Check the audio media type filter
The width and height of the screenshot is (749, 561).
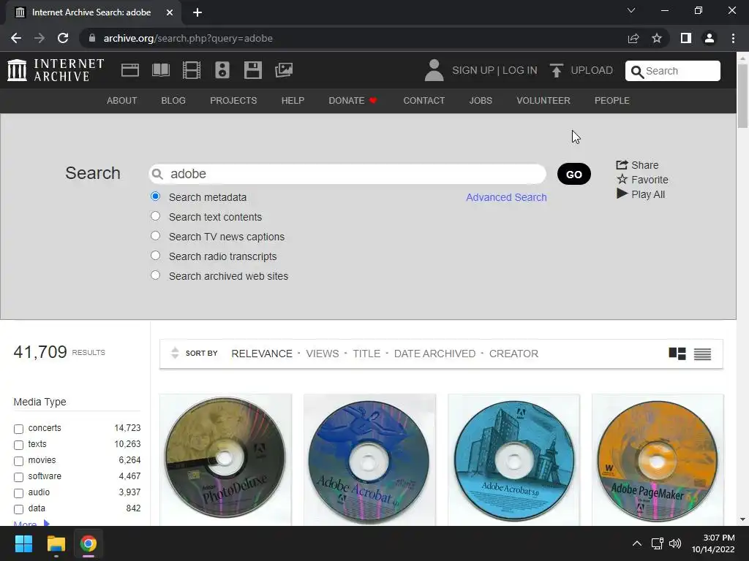[x=18, y=493]
